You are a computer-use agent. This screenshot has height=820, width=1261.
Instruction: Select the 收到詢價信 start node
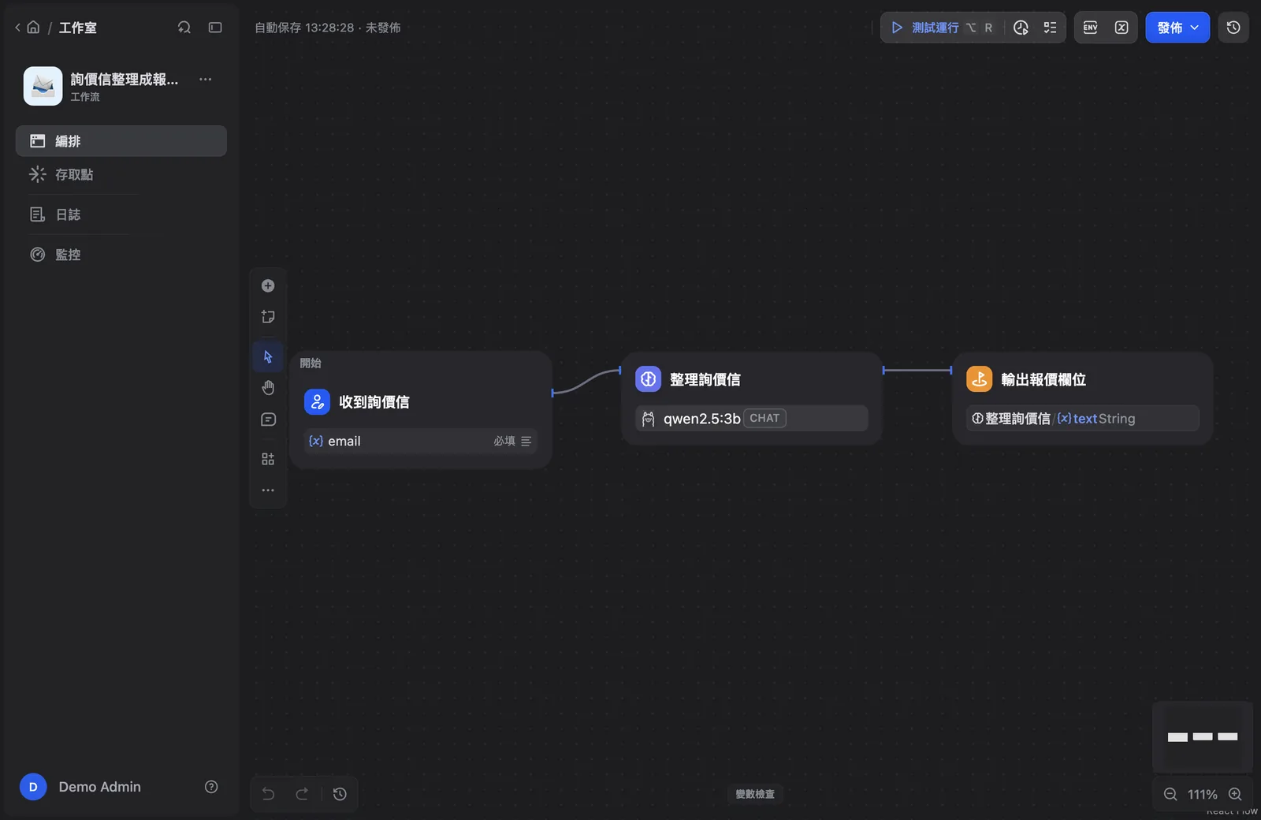(421, 410)
